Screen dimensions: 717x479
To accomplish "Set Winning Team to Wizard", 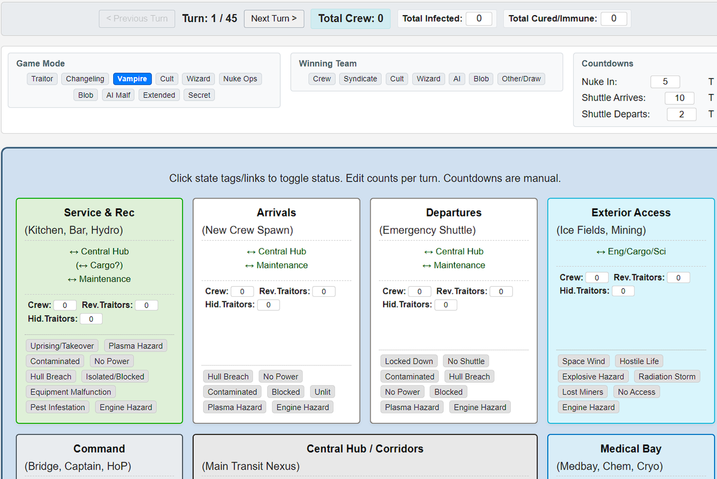I will coord(428,79).
